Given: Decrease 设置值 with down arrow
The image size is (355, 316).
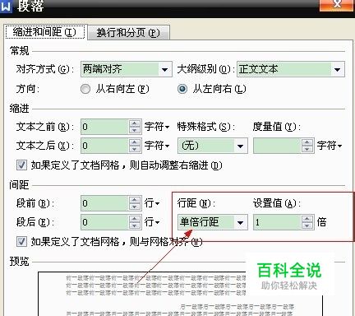Looking at the screenshot, I should (307, 225).
